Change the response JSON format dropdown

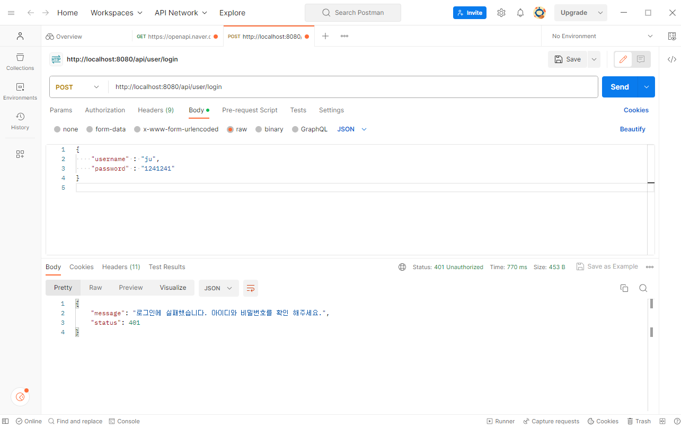[x=218, y=288]
